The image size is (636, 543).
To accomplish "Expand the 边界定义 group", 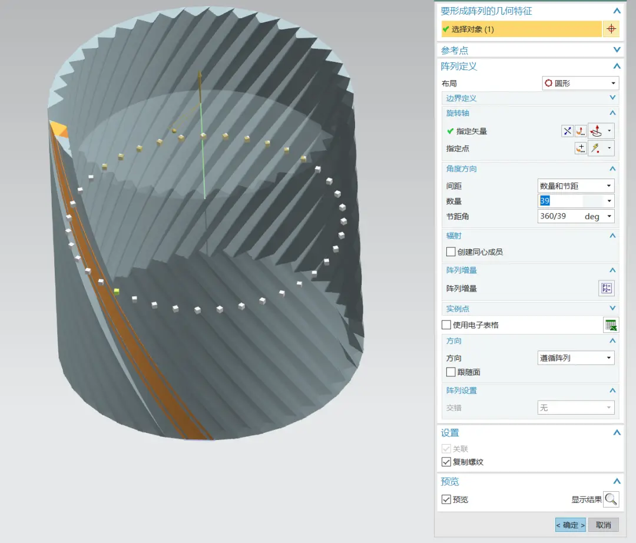I will [612, 98].
